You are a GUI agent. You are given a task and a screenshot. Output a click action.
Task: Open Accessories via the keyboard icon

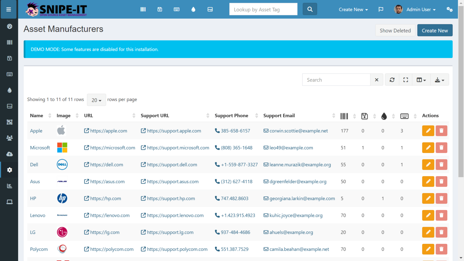176,9
